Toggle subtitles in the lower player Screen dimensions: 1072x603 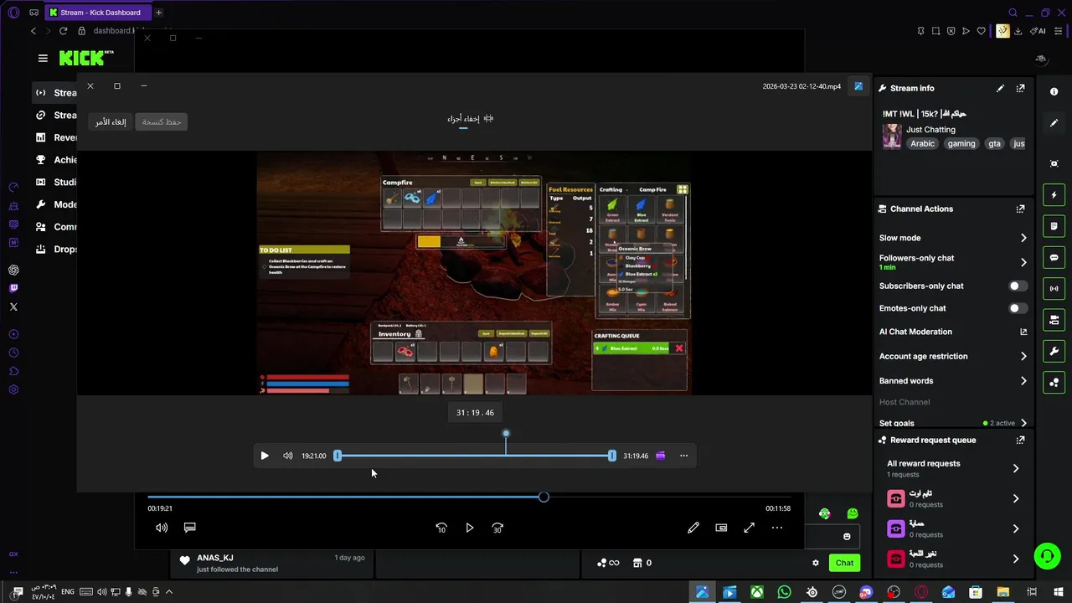[190, 528]
